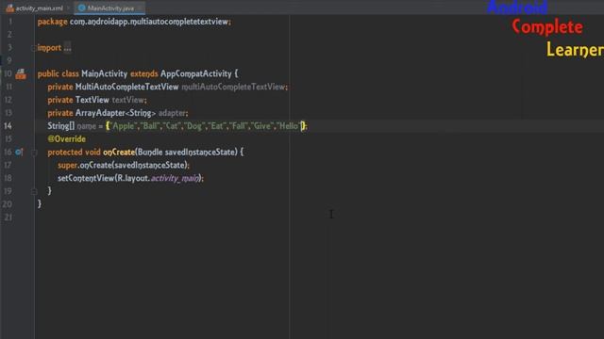Click 'String[]' at start of line 14
This screenshot has width=604, height=339.
pos(60,126)
